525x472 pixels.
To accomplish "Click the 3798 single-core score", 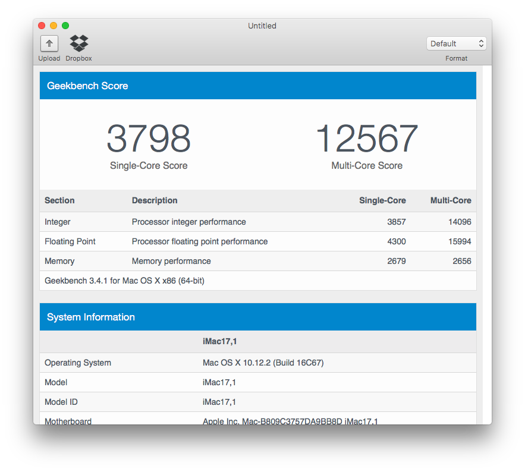I will coord(149,139).
